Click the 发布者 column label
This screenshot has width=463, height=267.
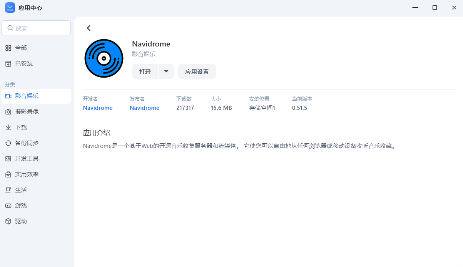(137, 99)
